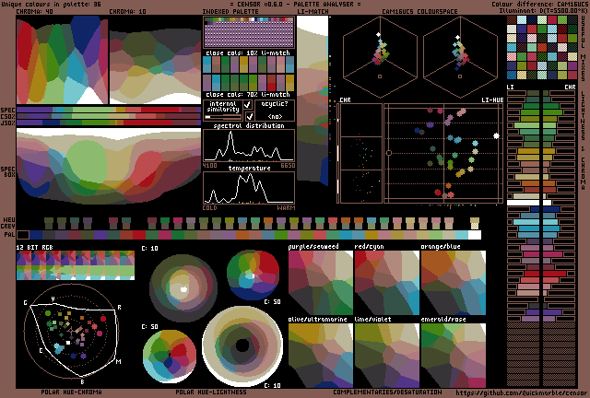Click the last pale-yellow neutral grey swatch
Viewport: 590px width, 398px height.
coord(475,223)
